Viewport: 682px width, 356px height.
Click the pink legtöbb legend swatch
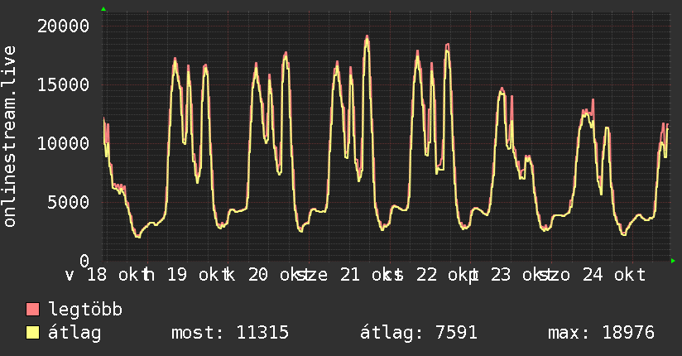coord(32,310)
